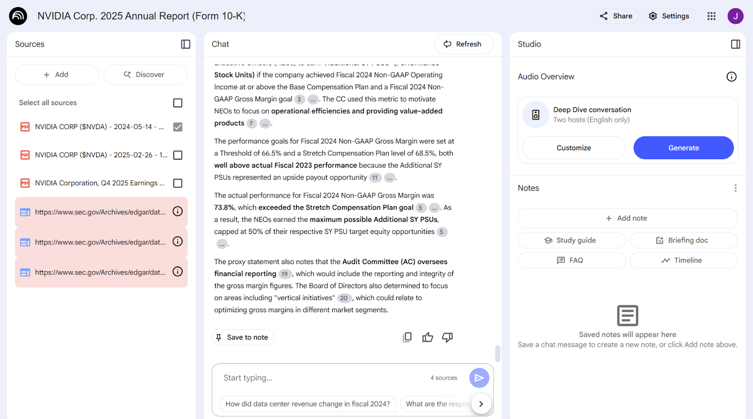
Task: Open Audio Overview info icon
Action: (731, 77)
